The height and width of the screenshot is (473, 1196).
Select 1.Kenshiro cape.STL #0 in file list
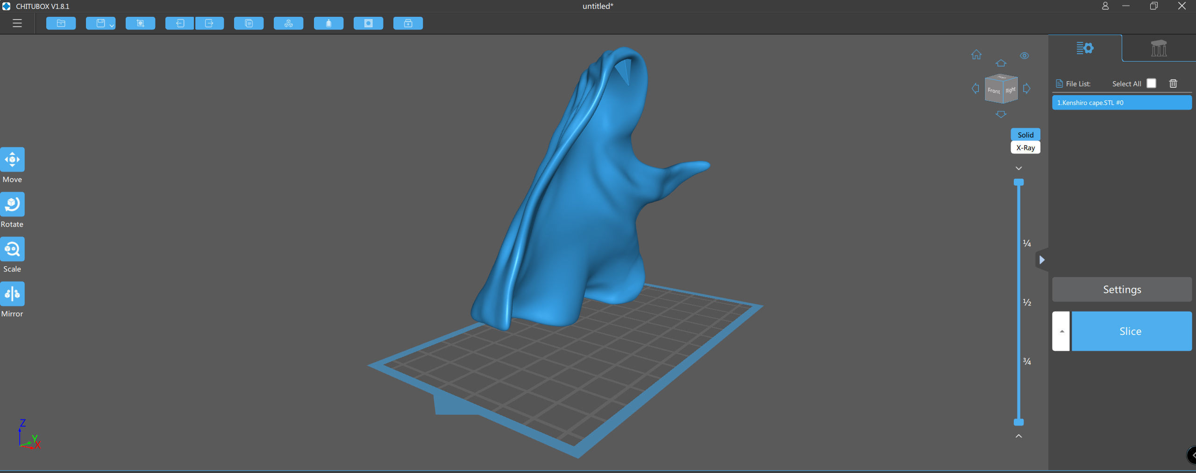point(1122,103)
